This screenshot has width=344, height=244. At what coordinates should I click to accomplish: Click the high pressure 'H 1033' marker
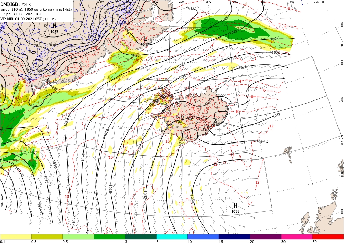click(54, 29)
